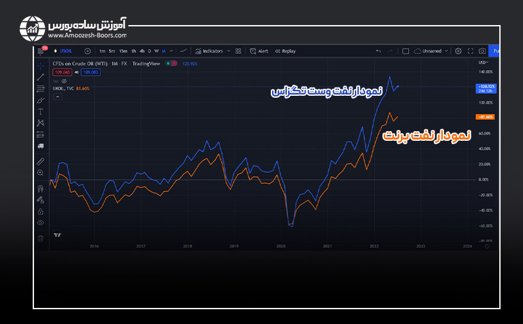Activate the zoom in tool

click(x=40, y=173)
